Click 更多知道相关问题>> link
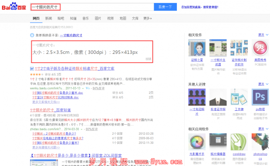Screen dimensions: 270x166 (x=46, y=147)
